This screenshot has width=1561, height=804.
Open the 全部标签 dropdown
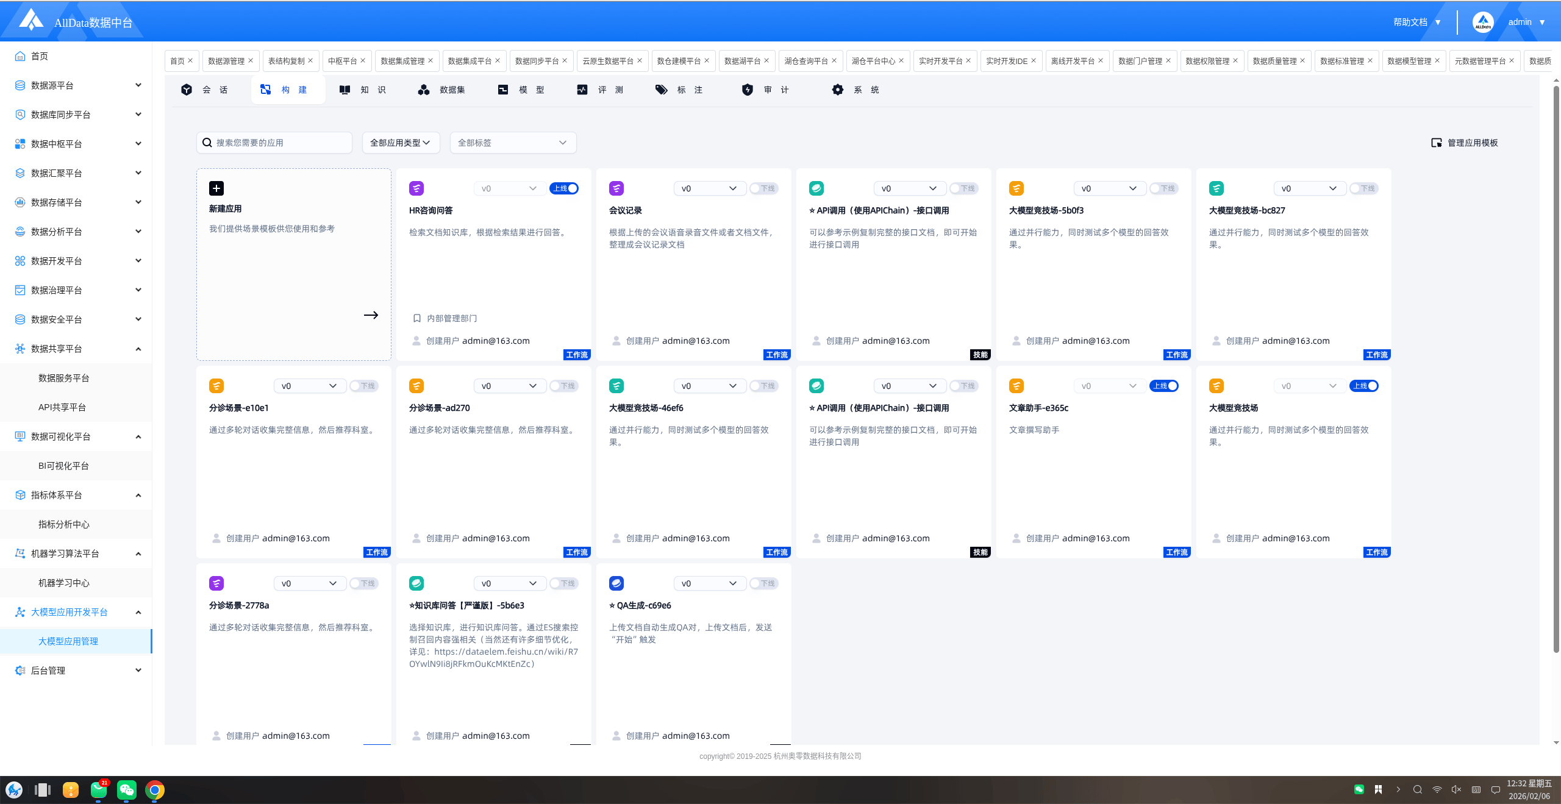click(x=513, y=143)
